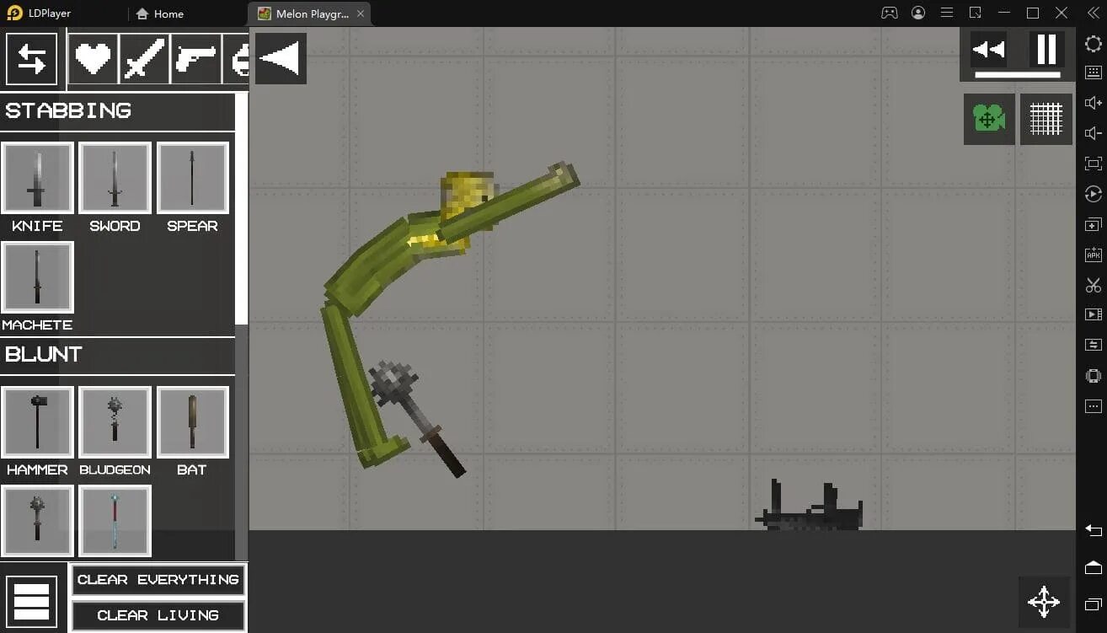This screenshot has width=1107, height=633.
Task: Click Android back button in sidebar
Action: 1093,530
